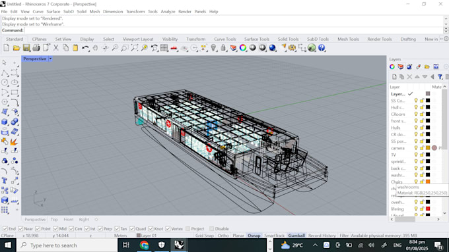Open the Perspective viewport dropdown arrow
The height and width of the screenshot is (252, 449).
(50, 59)
